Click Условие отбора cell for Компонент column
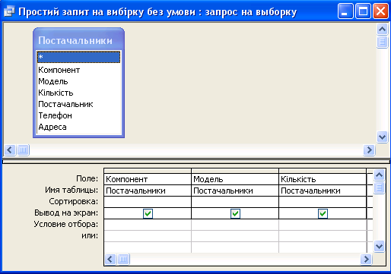391x274 pixels. (x=148, y=225)
